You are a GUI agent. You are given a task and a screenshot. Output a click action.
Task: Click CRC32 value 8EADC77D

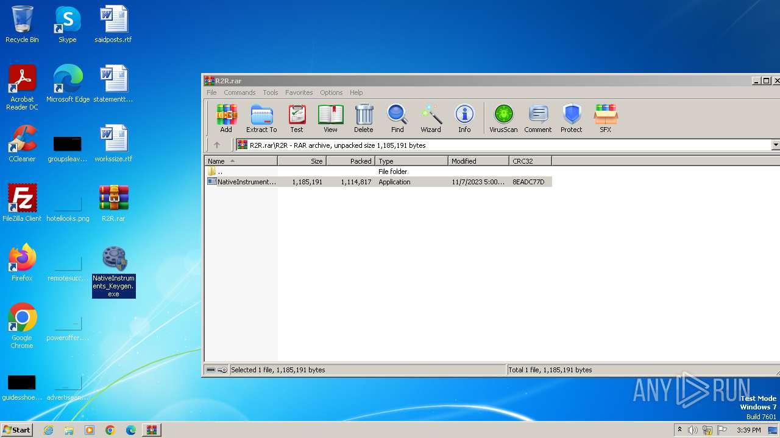[528, 182]
